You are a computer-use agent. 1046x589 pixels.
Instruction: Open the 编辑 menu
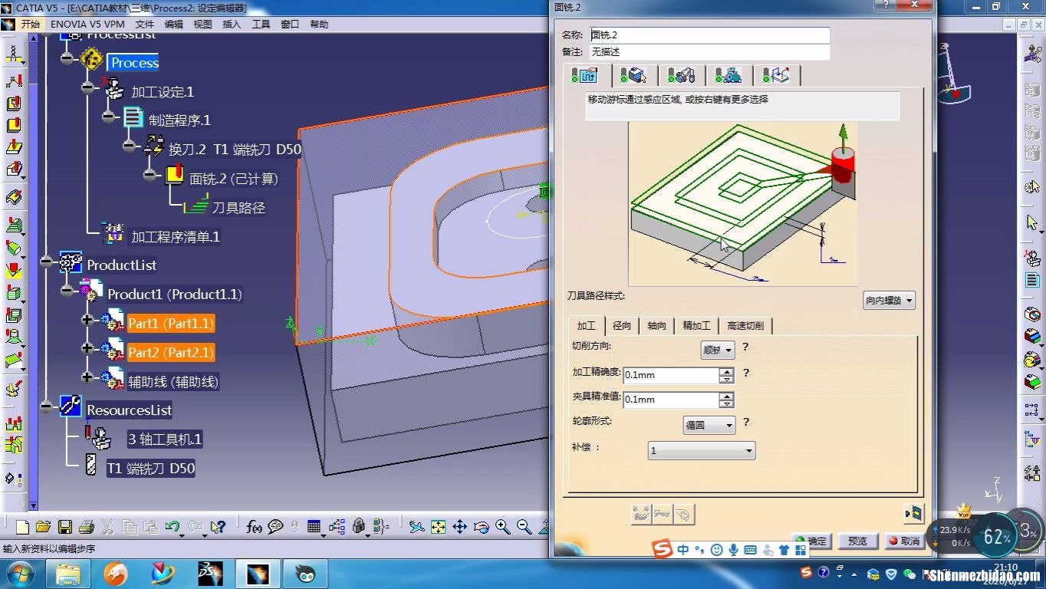click(x=174, y=24)
